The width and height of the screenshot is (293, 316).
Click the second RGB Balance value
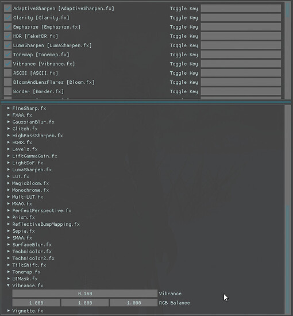(x=85, y=303)
